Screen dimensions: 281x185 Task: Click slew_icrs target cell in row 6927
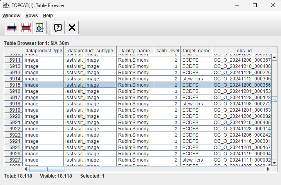click(x=196, y=160)
